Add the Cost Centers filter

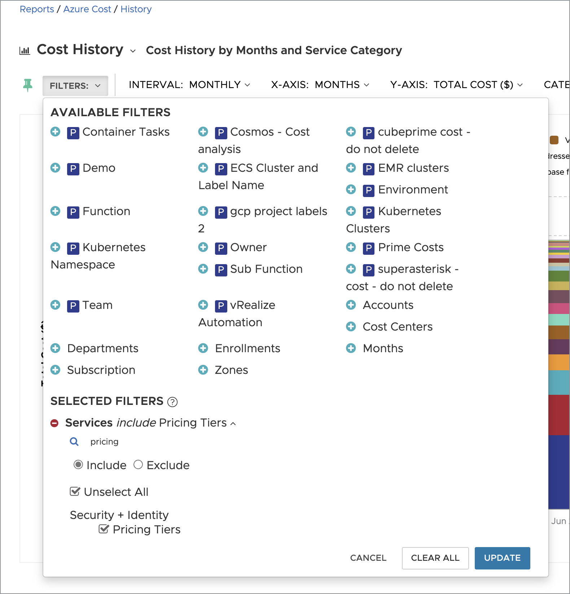(x=351, y=327)
